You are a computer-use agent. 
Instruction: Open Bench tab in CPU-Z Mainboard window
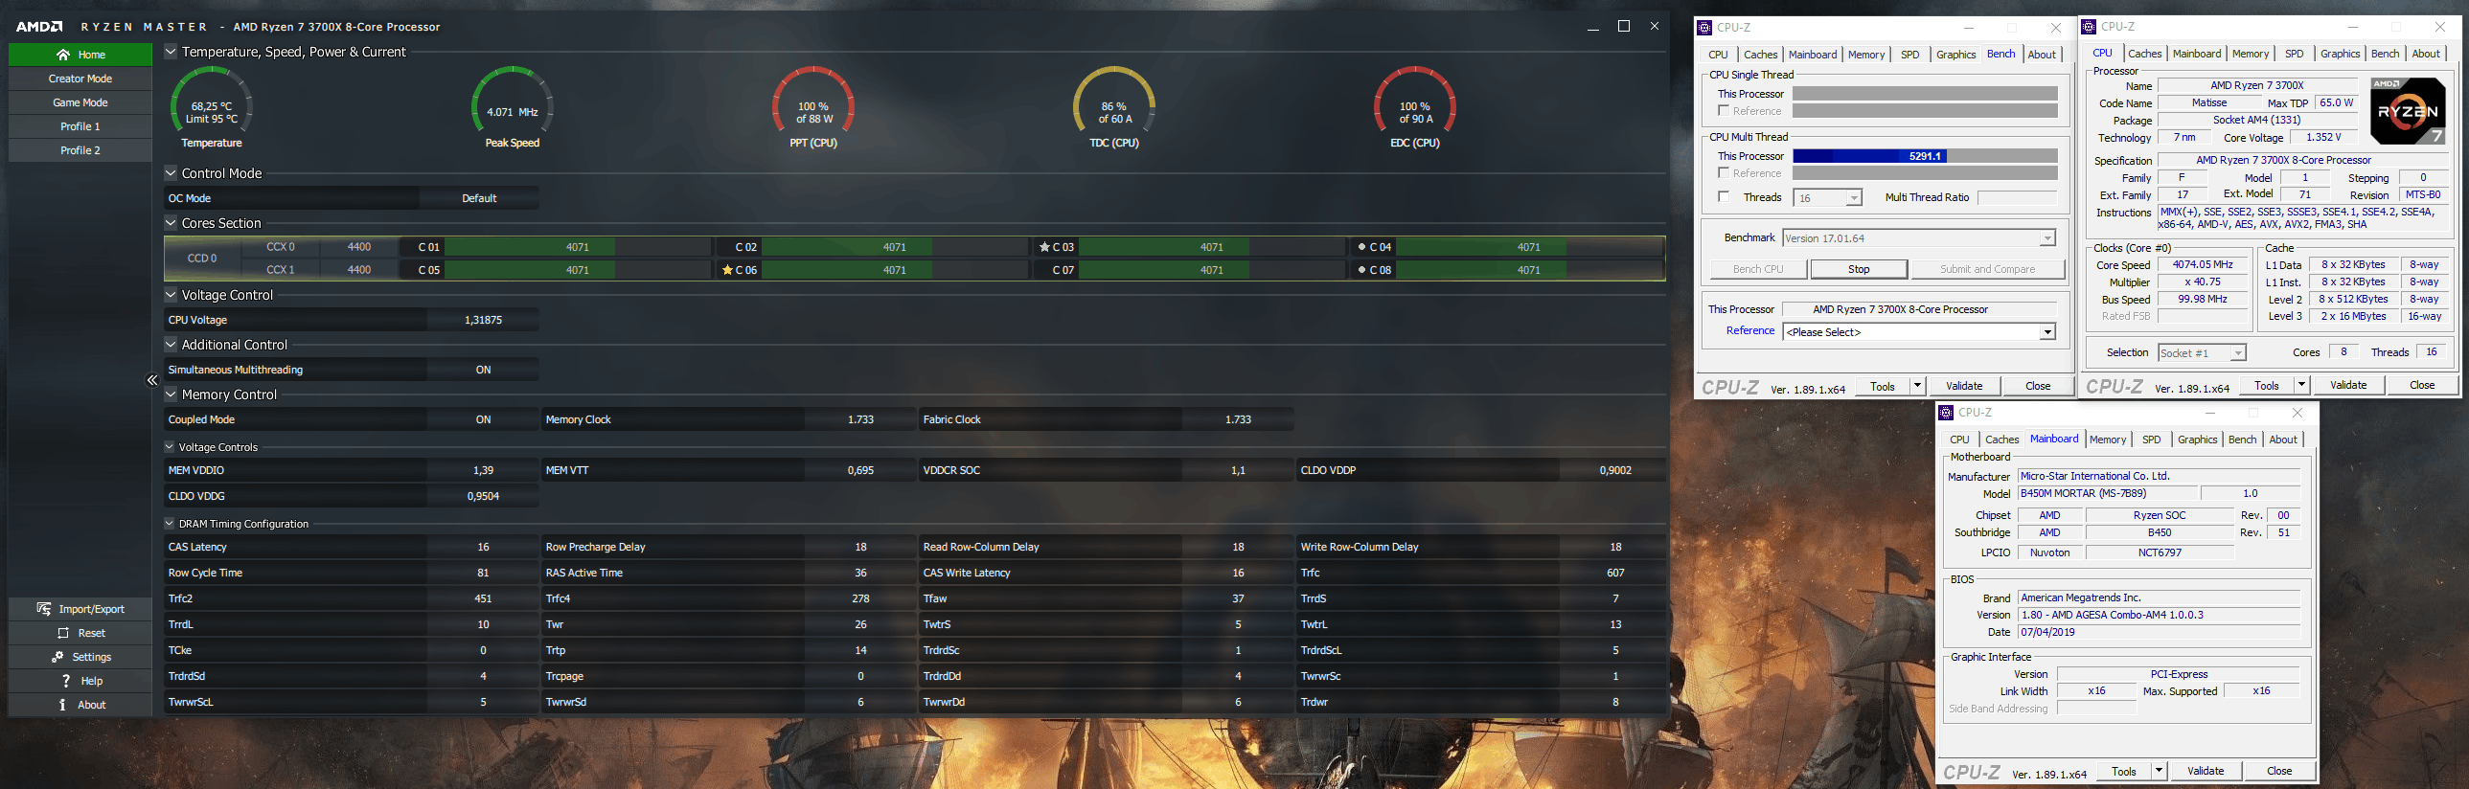pos(2242,440)
